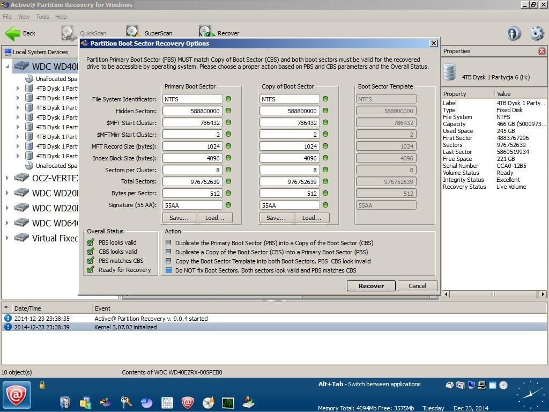549x412 pixels.
Task: Focus the Primary Boot Sector Total Sectors field
Action: (x=192, y=181)
